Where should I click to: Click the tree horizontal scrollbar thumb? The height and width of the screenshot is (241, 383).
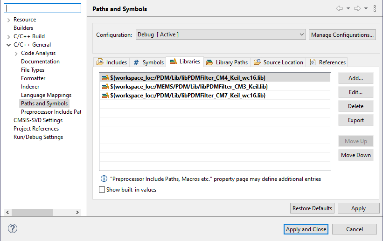pos(32,212)
